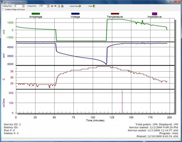Click the Total points: 199 text
The image size is (182, 142).
[147, 124]
